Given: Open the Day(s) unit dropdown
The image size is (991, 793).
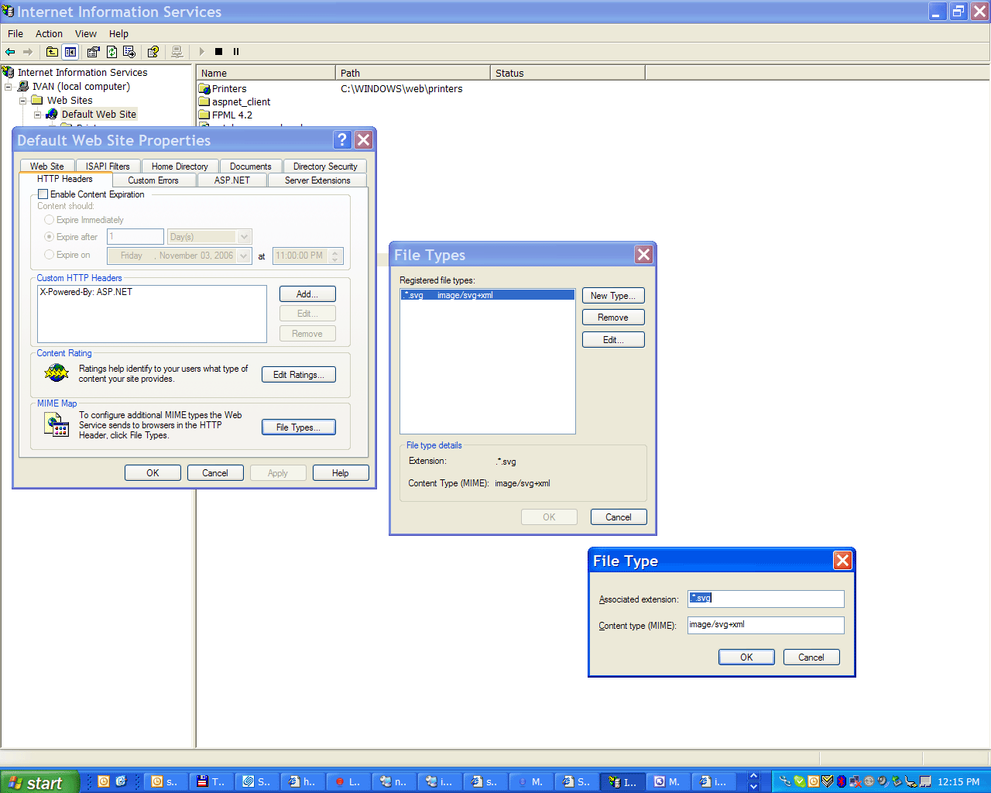Looking at the screenshot, I should click(245, 237).
